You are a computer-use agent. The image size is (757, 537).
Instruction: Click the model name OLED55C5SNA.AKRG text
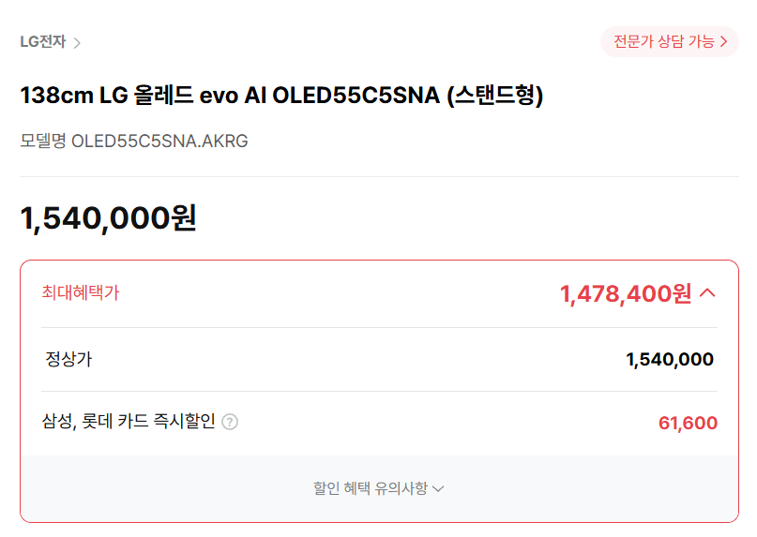[159, 142]
